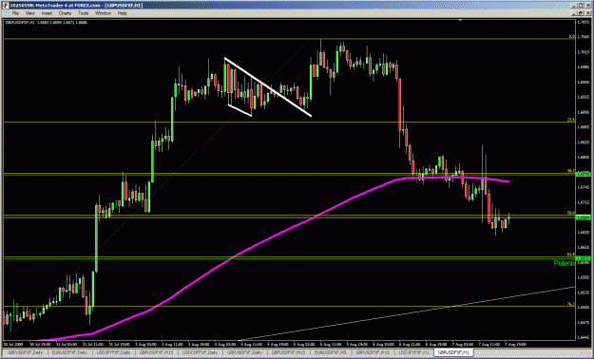Open the View menu
594x359 pixels.
point(29,13)
